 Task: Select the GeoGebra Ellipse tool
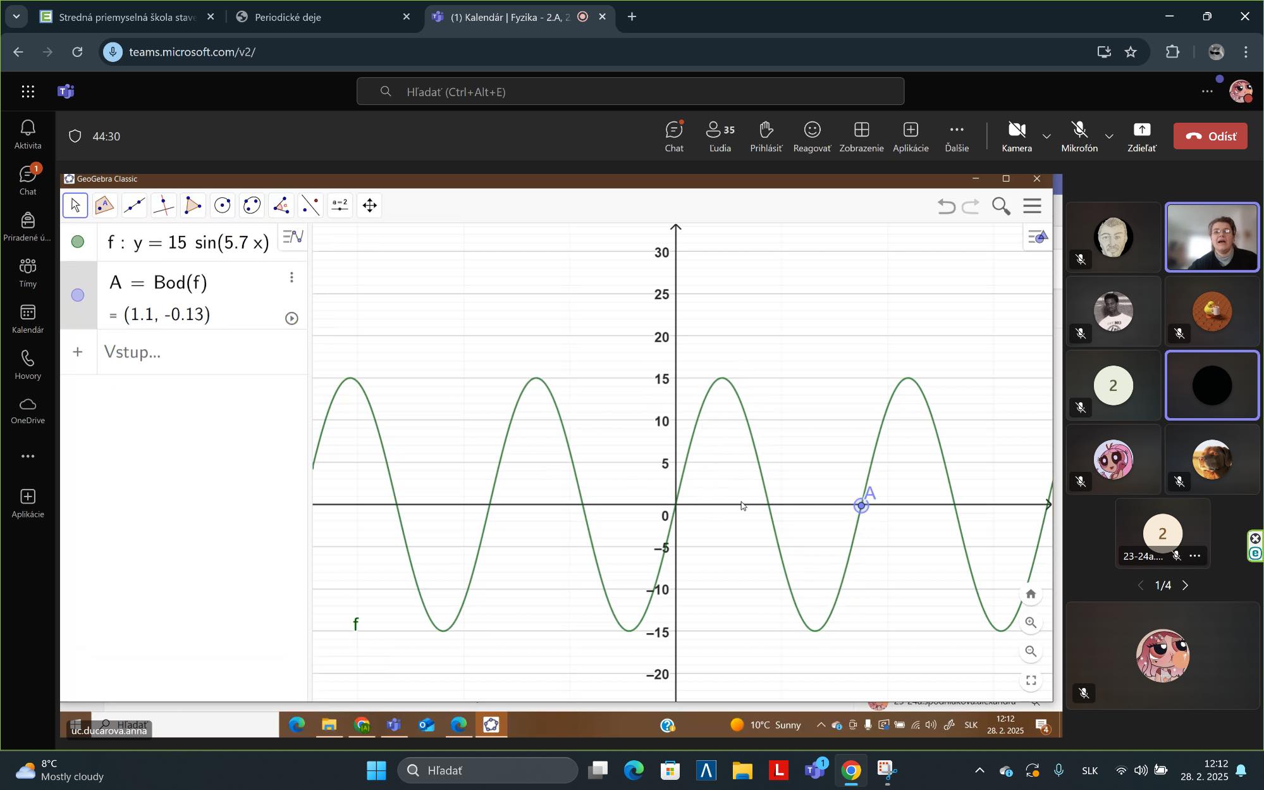(252, 206)
